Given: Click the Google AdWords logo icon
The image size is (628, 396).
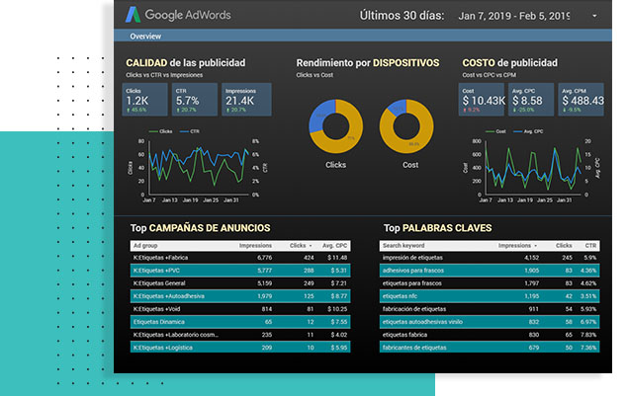Looking at the screenshot, I should pos(133,15).
